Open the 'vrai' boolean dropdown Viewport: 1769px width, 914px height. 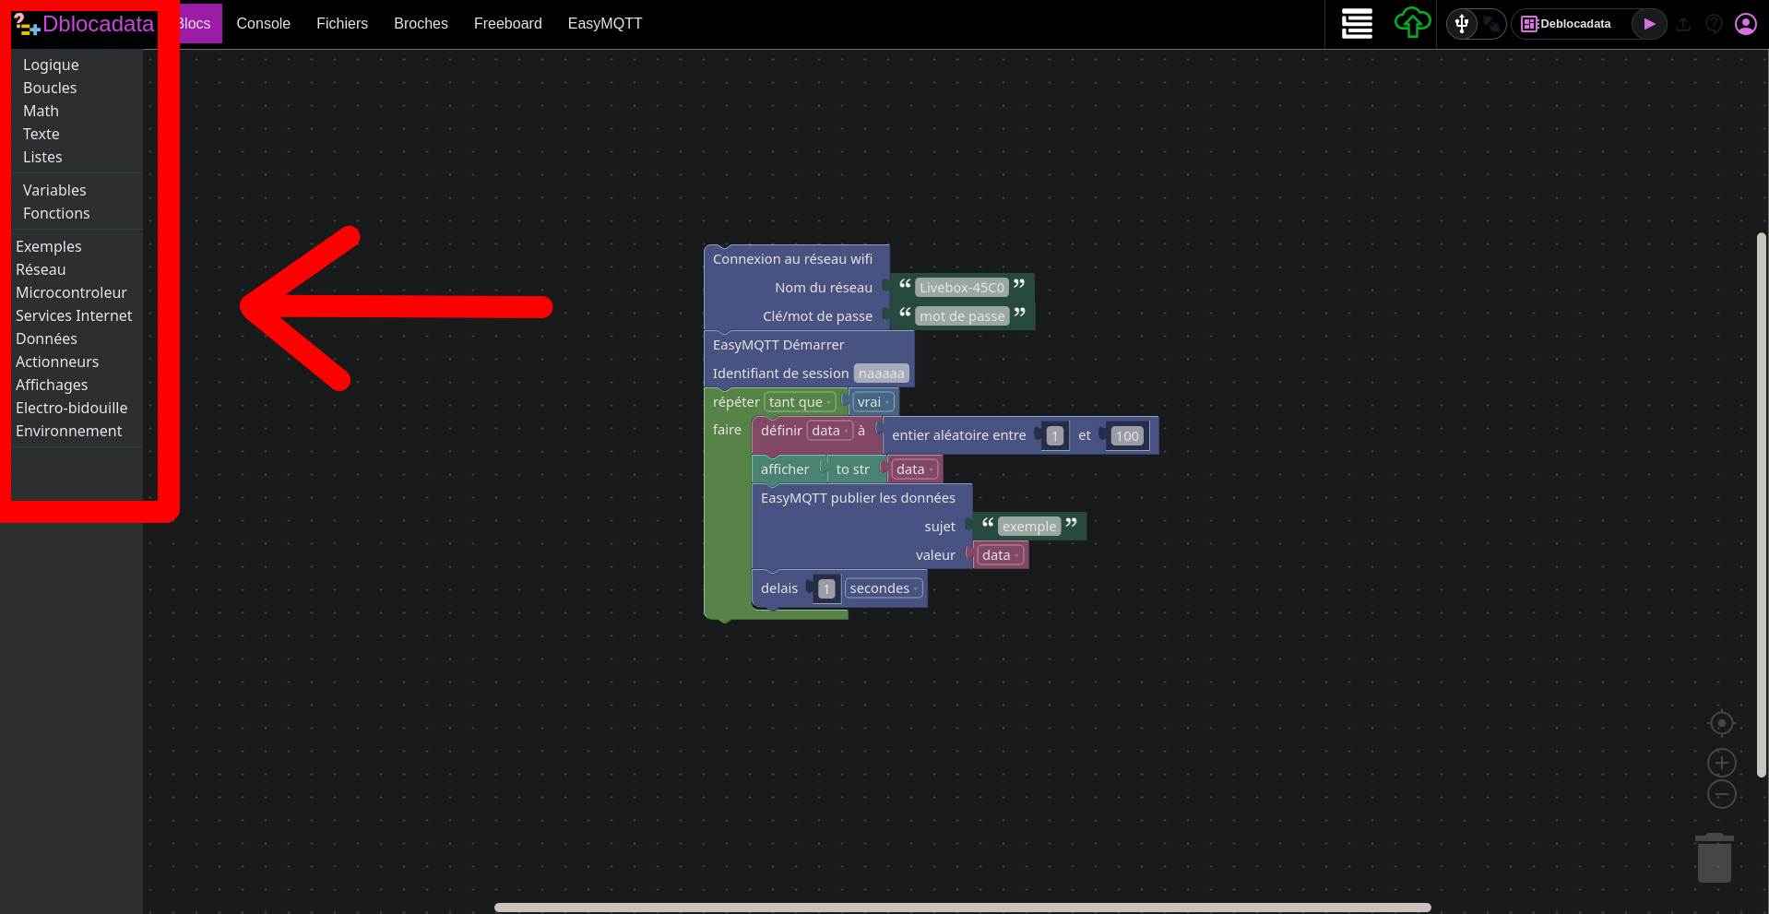(x=873, y=402)
